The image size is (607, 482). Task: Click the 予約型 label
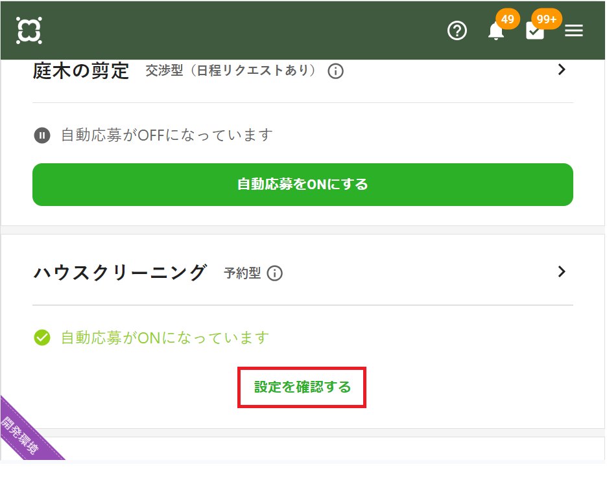[243, 273]
